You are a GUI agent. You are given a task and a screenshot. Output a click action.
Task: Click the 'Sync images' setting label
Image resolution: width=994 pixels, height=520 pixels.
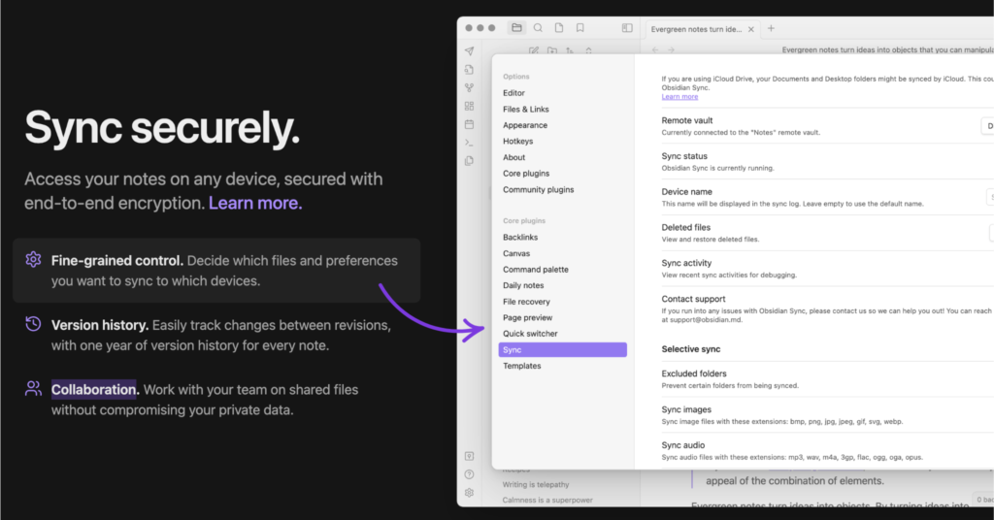pos(686,409)
